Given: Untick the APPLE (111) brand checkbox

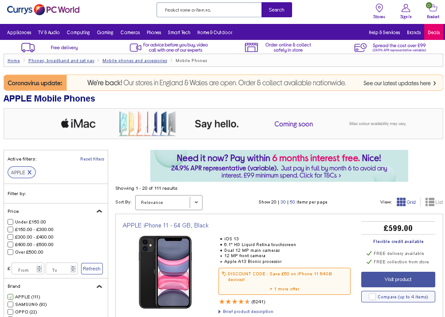Looking at the screenshot, I should pos(11,297).
